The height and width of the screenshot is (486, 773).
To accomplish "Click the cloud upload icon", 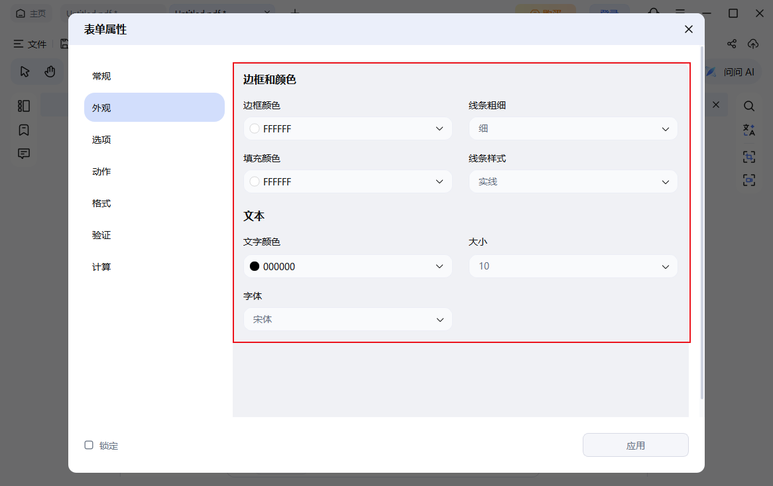I will tap(753, 44).
